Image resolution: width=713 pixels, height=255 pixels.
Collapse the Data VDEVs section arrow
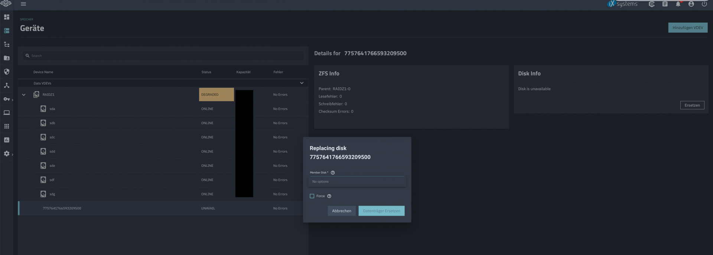302,83
